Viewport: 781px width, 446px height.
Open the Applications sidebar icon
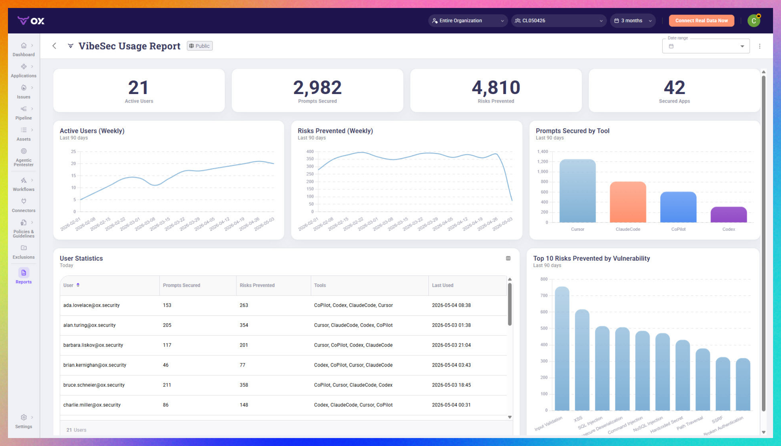click(x=24, y=67)
